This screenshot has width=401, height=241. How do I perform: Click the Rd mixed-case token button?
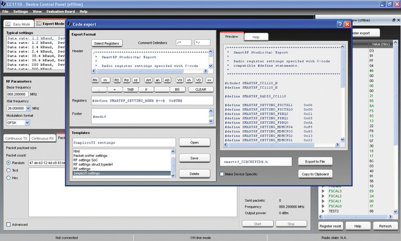[126, 80]
